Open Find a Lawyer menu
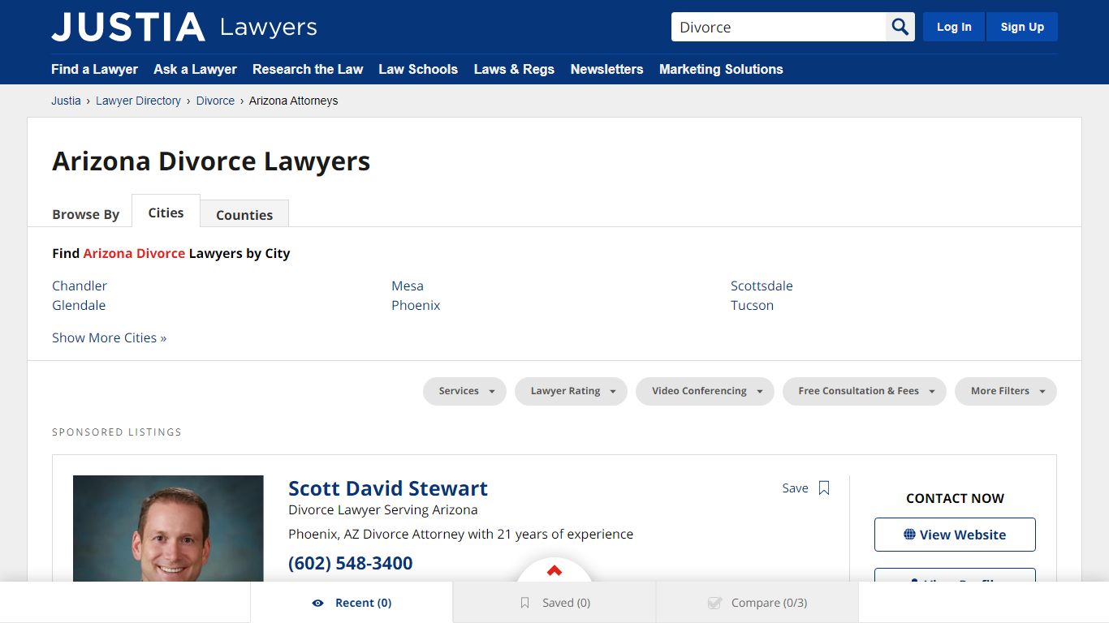This screenshot has height=623, width=1109. [x=94, y=69]
